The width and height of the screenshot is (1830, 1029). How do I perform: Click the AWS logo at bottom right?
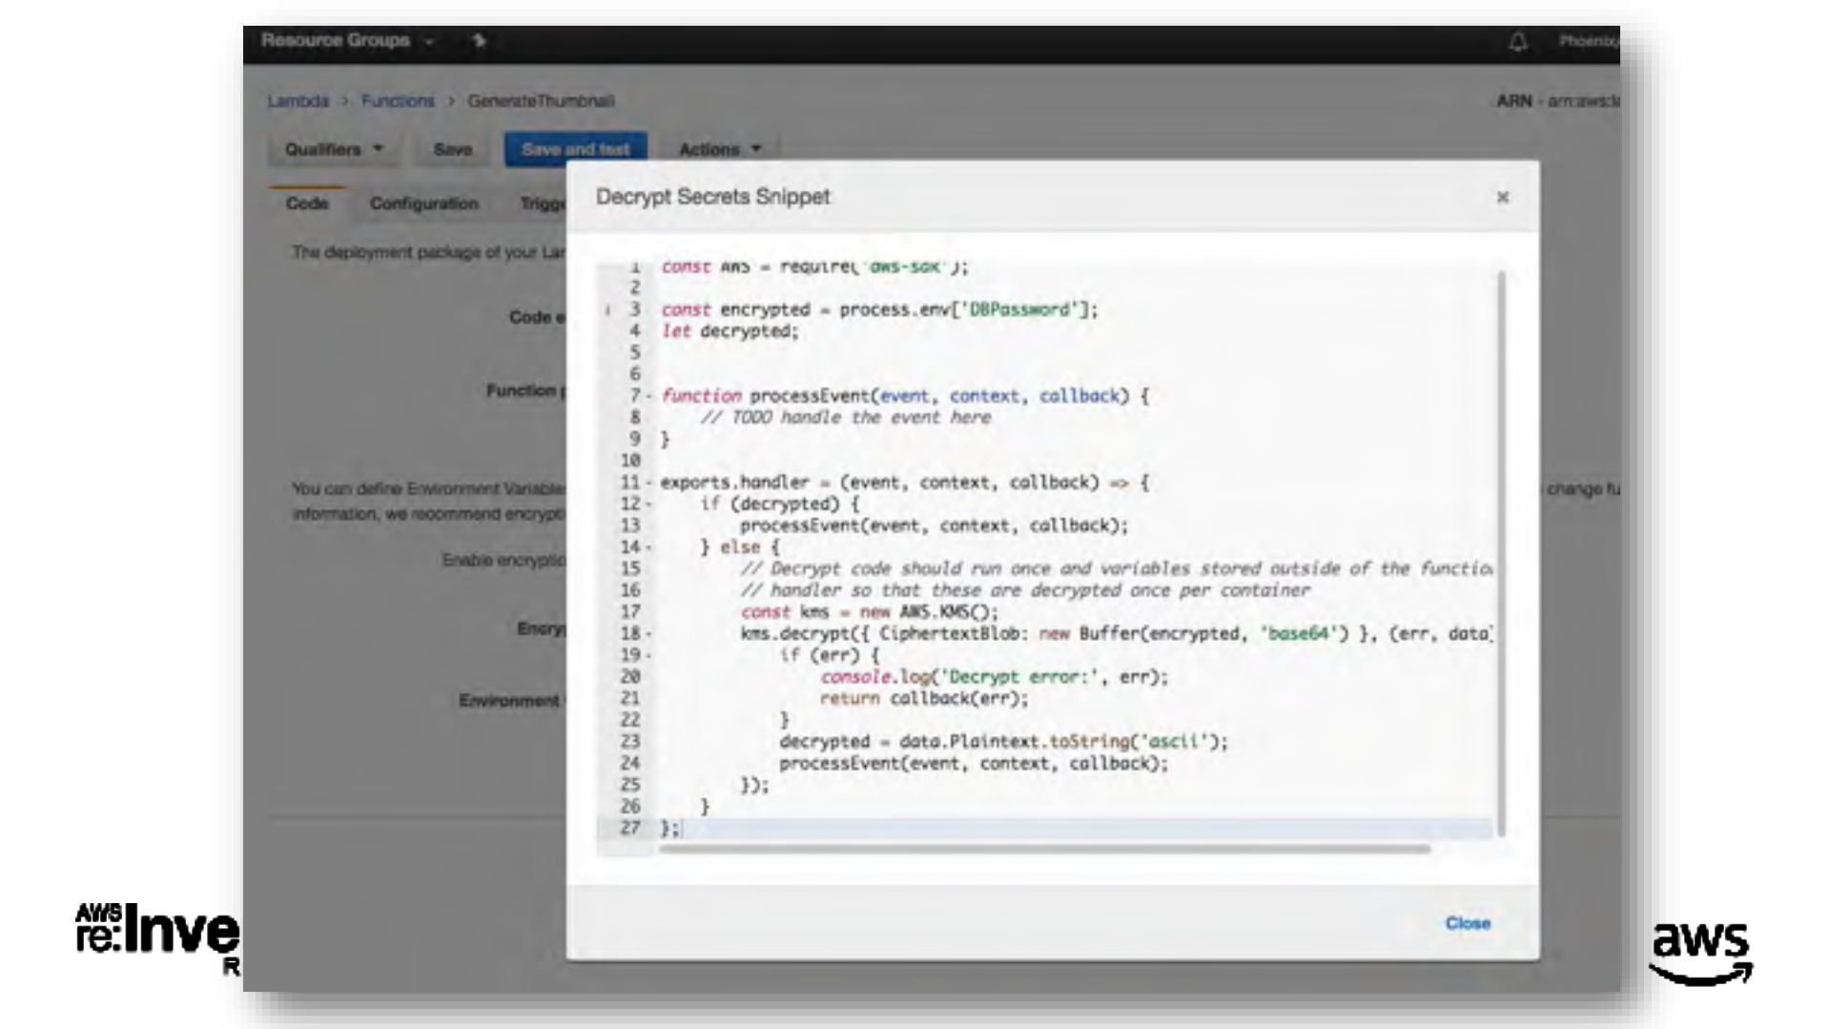pos(1700,951)
